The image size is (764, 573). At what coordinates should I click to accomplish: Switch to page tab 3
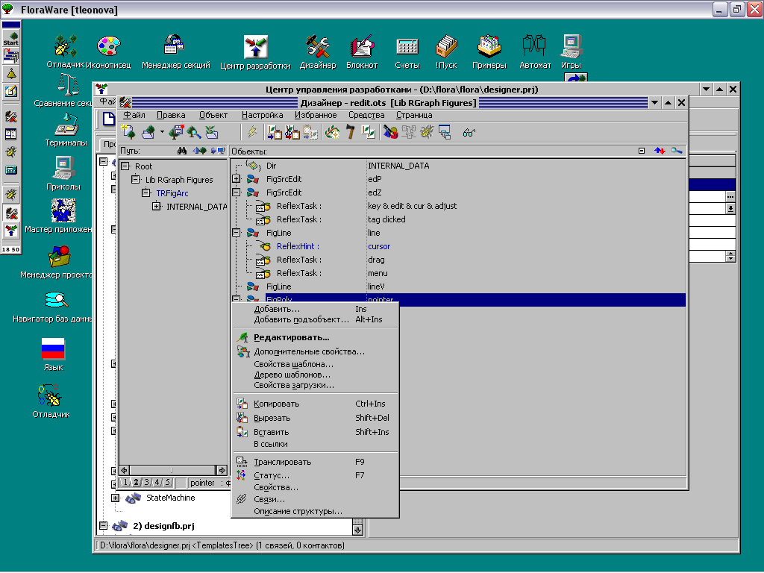pos(146,483)
